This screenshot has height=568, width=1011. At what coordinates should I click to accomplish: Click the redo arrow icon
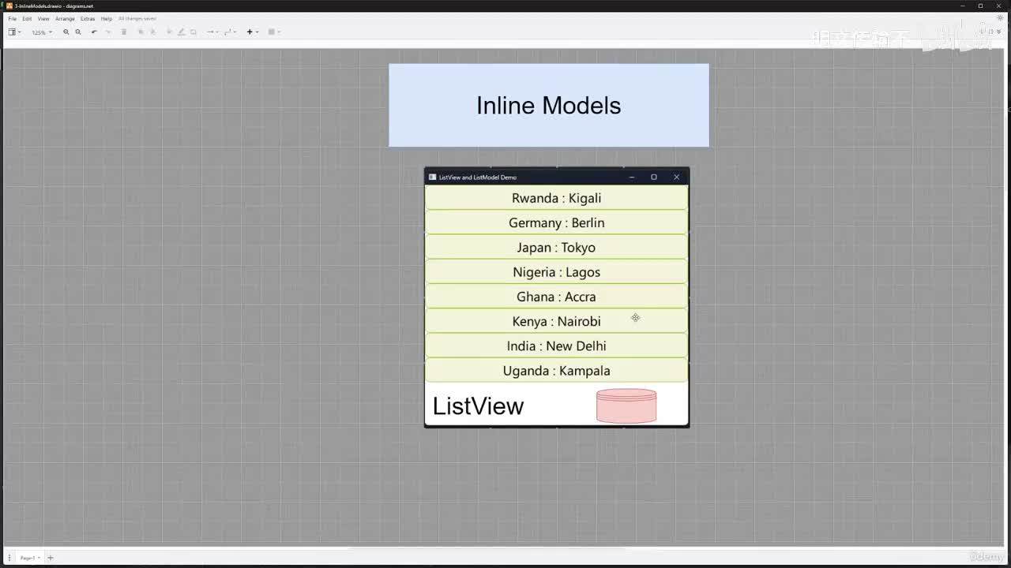pos(108,32)
